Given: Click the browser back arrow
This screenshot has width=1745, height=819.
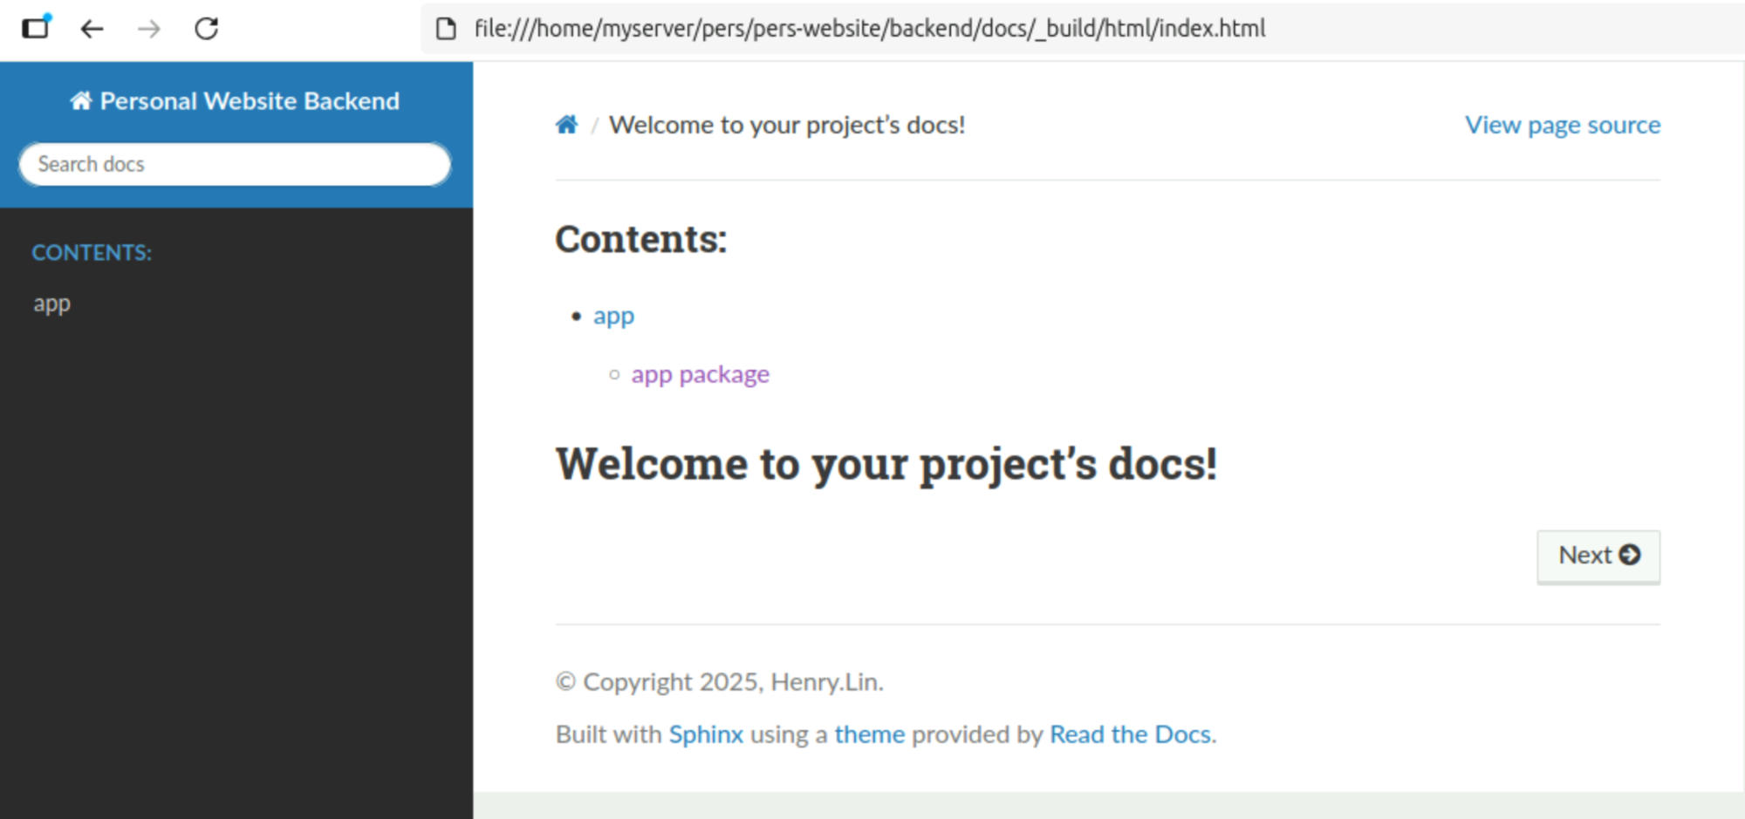Looking at the screenshot, I should click(x=92, y=29).
